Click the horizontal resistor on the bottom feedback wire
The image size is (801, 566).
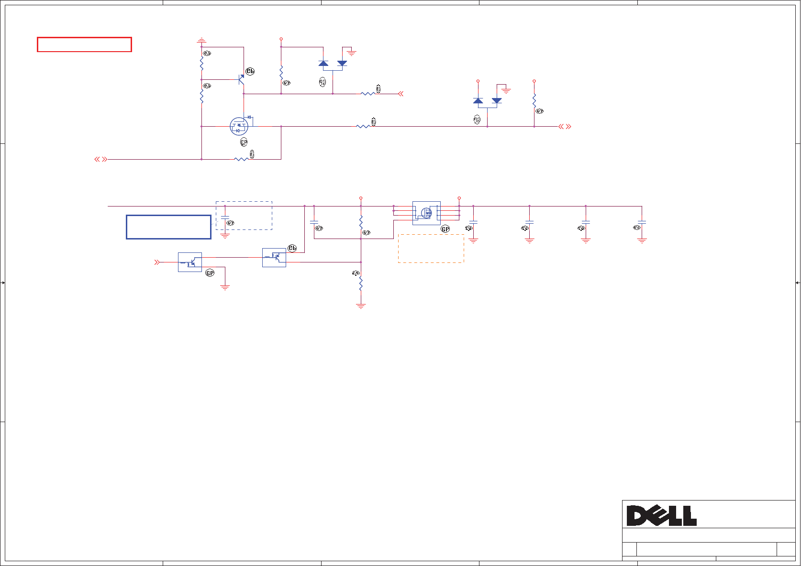pos(241,159)
